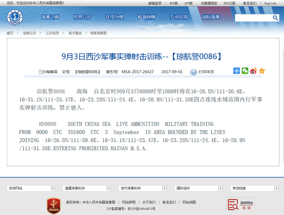Click index number MSA-2017-26427
The image size is (284, 215).
(138, 72)
